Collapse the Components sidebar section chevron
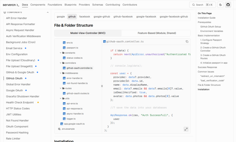 click(x=48, y=12)
